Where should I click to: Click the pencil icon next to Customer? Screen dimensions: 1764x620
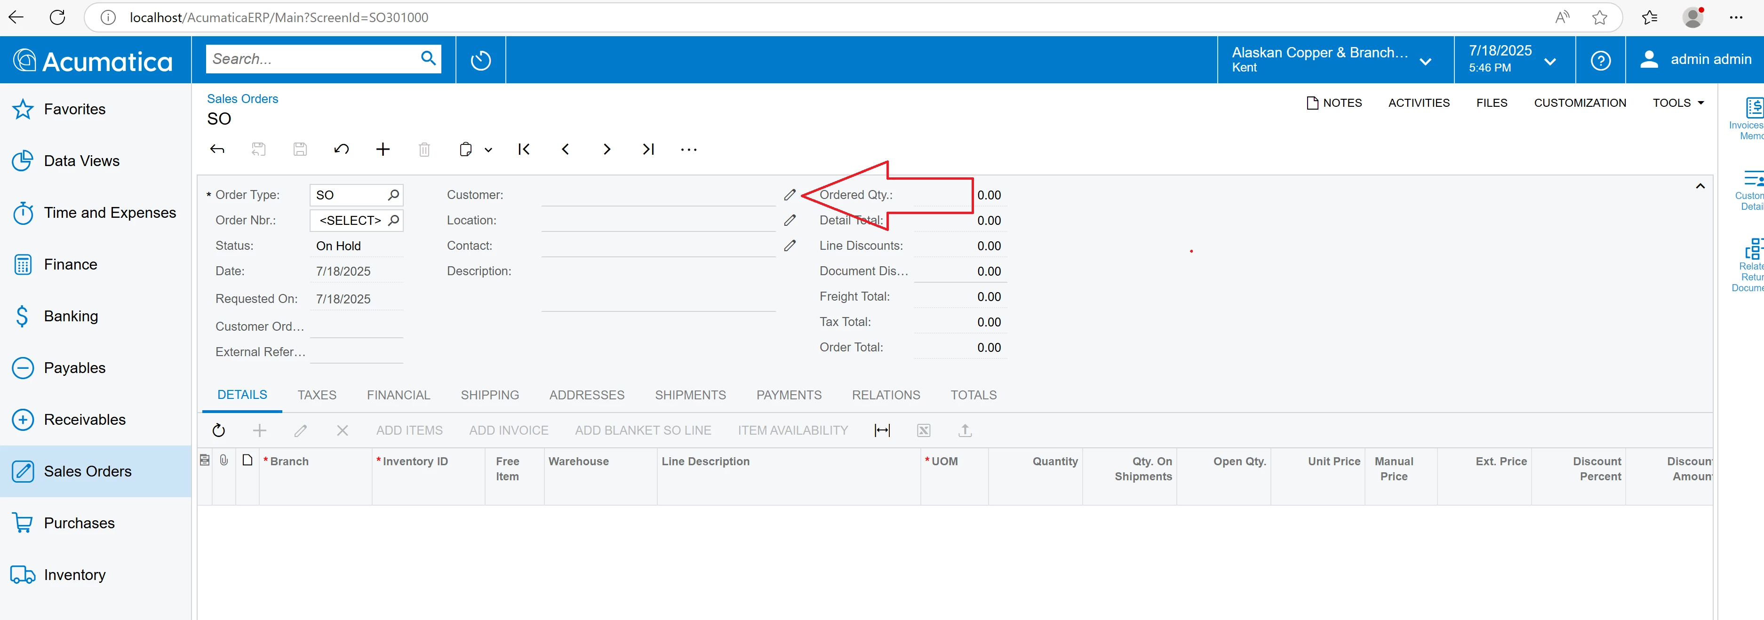pyautogui.click(x=790, y=195)
